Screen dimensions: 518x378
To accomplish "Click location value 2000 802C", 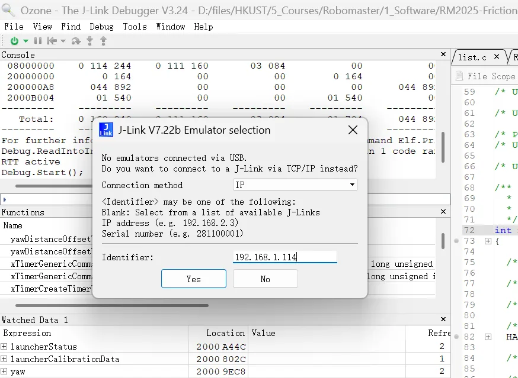I will click(x=221, y=358).
